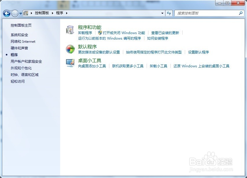Screen dimensions: 247x178
Task: Open 打开或关闭 Windows 功能
Action: (124, 33)
